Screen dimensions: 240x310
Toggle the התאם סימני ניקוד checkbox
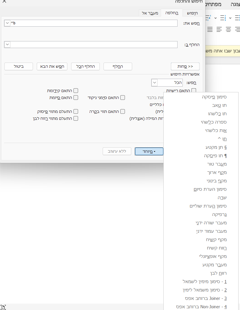(x=123, y=98)
